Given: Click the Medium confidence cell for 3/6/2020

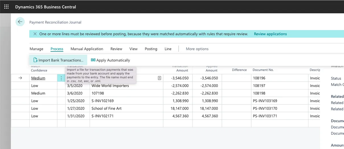Looking at the screenshot, I should (x=43, y=93).
